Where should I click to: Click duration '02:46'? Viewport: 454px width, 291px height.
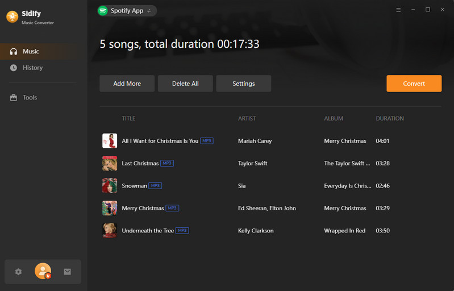(x=382, y=186)
